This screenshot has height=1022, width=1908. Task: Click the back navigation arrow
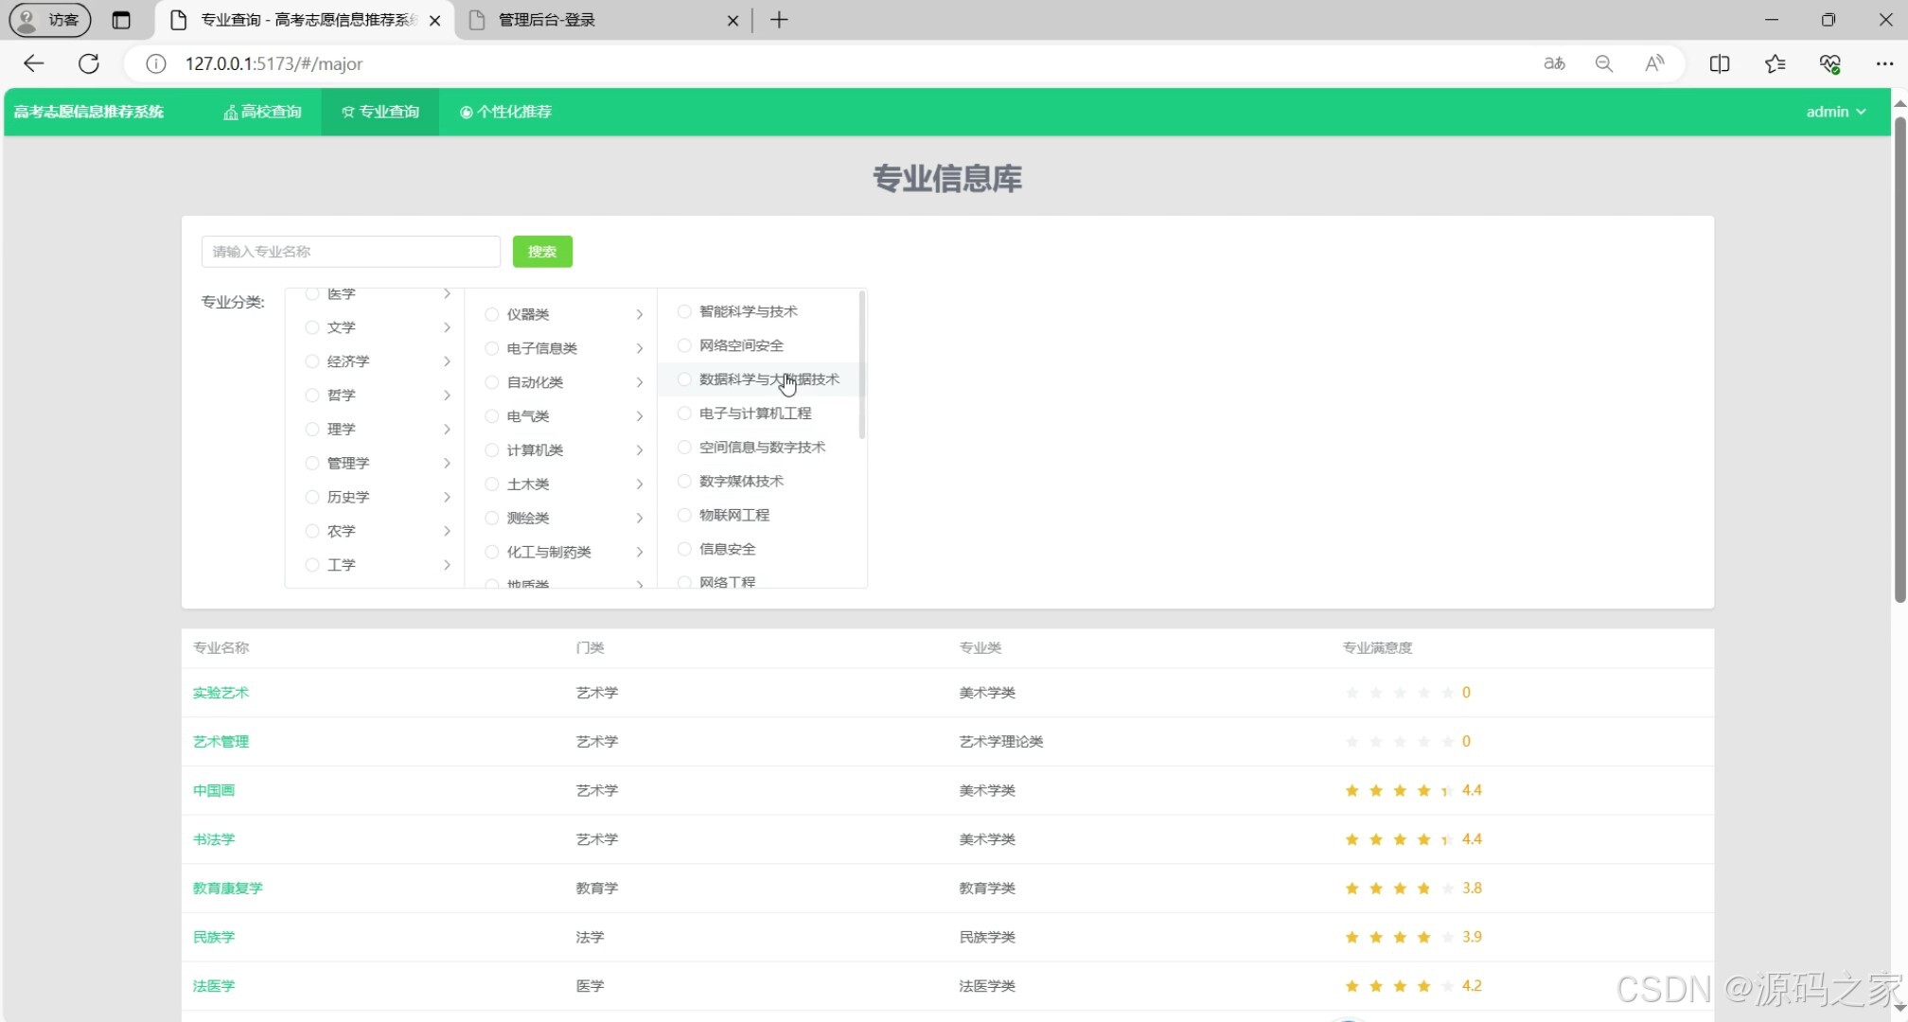(x=33, y=63)
